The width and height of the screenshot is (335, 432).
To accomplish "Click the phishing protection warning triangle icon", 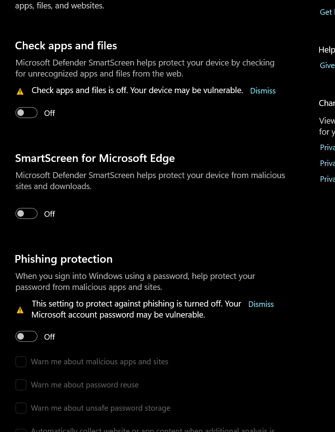I will click(20, 310).
